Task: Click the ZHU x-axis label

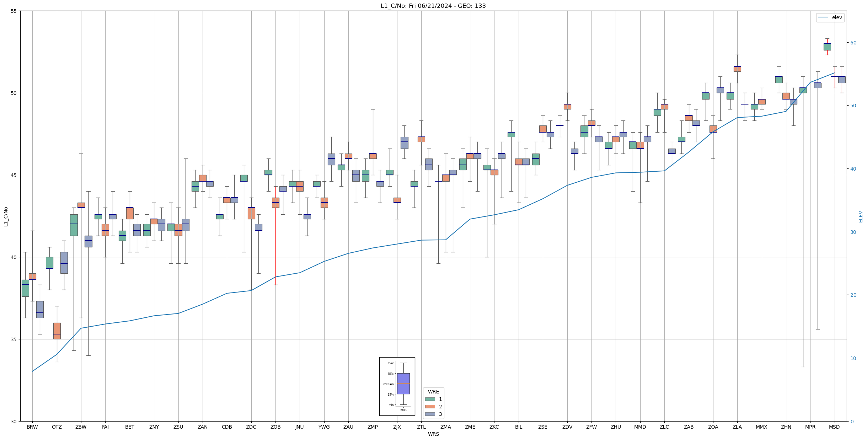Action: click(x=616, y=427)
